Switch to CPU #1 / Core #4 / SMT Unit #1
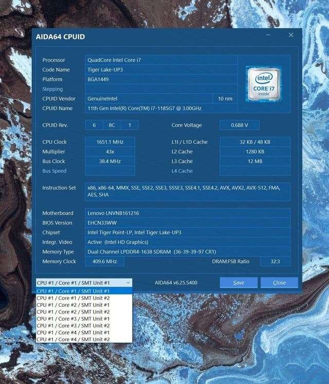 click(x=84, y=333)
